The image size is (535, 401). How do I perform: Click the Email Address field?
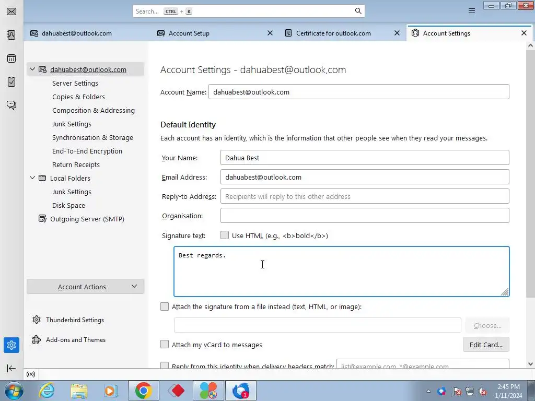pos(365,177)
